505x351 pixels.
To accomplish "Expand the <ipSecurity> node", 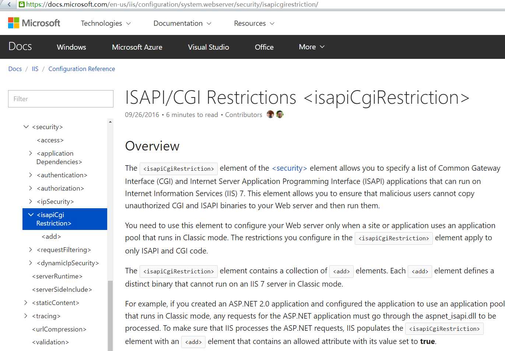I will pyautogui.click(x=31, y=201).
